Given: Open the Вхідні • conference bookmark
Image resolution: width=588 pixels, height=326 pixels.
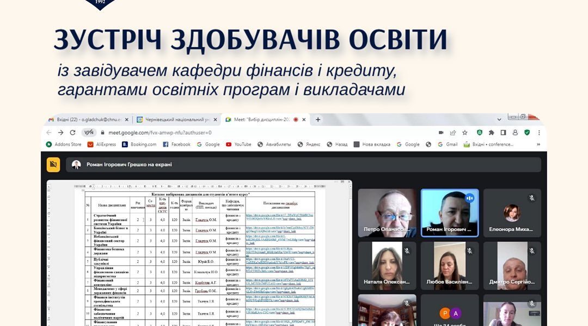Looking at the screenshot, I should (x=488, y=144).
